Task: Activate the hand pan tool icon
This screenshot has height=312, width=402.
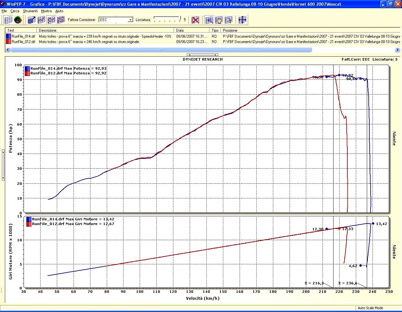Action: (219, 20)
